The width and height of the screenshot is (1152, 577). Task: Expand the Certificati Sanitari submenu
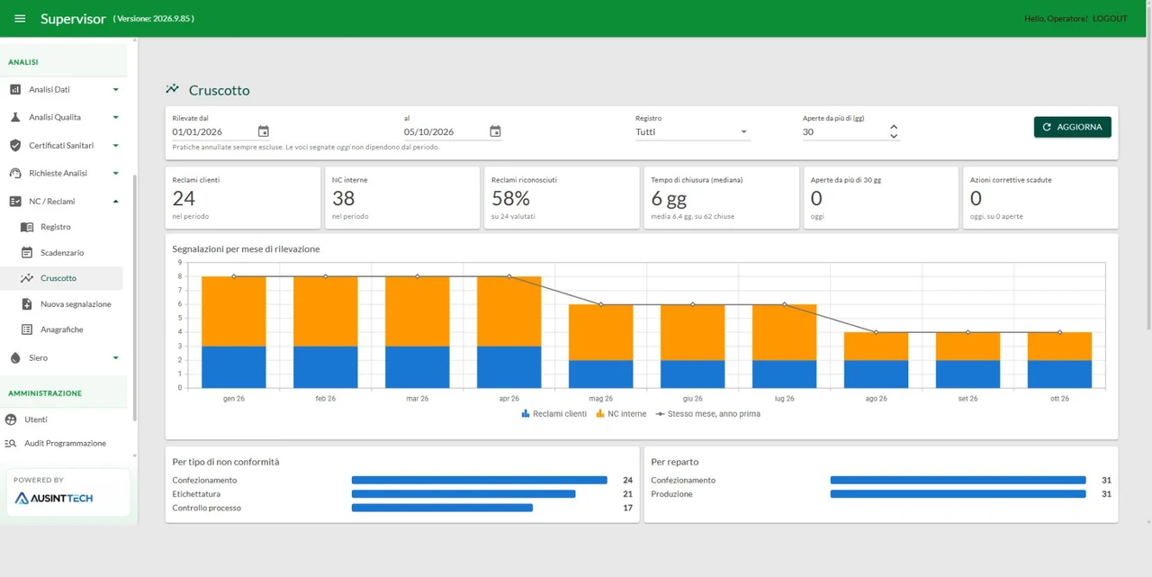(x=115, y=146)
